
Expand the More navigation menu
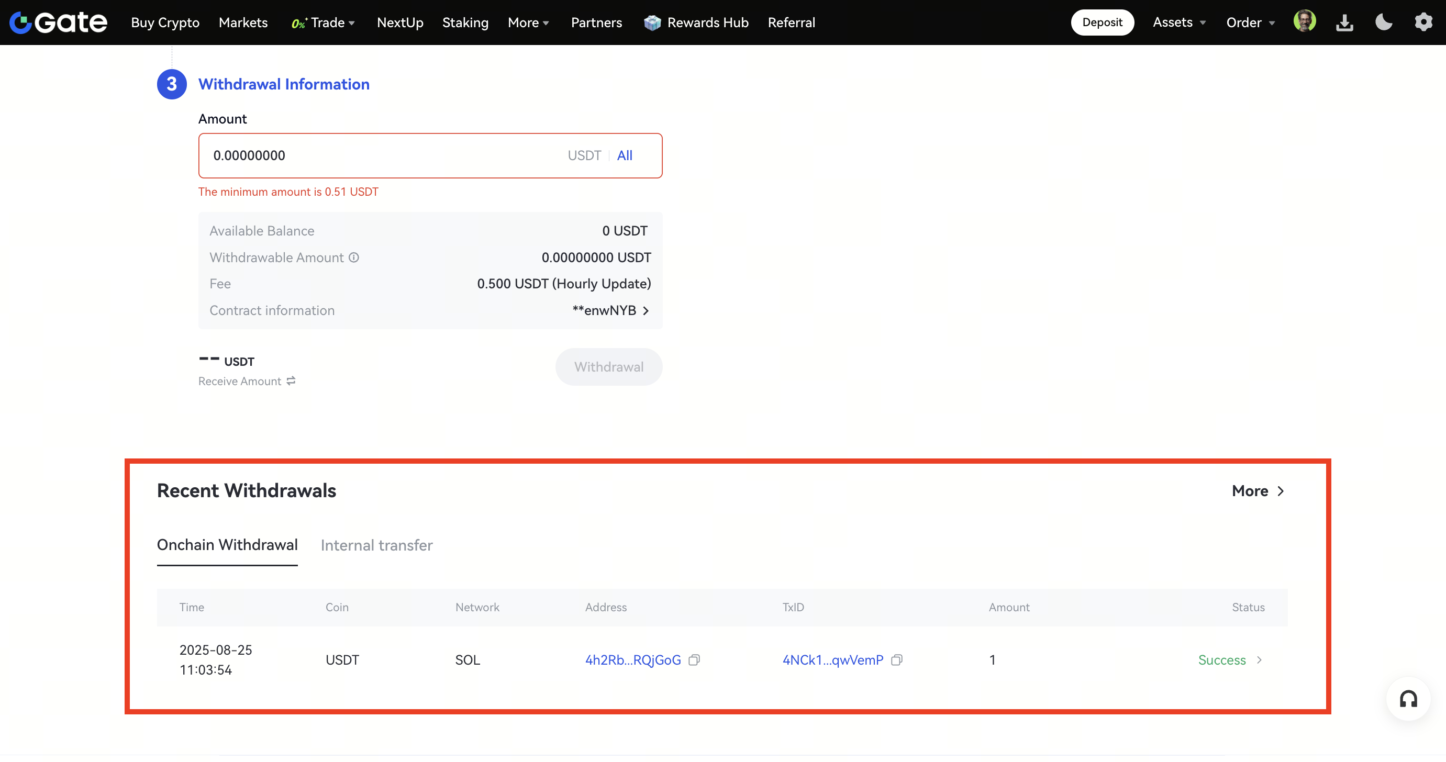pyautogui.click(x=528, y=23)
